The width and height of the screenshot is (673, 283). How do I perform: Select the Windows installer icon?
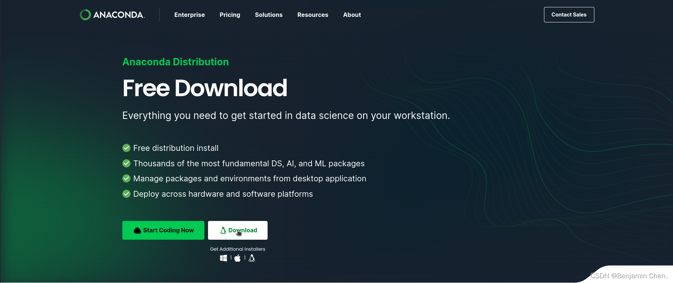tap(223, 258)
